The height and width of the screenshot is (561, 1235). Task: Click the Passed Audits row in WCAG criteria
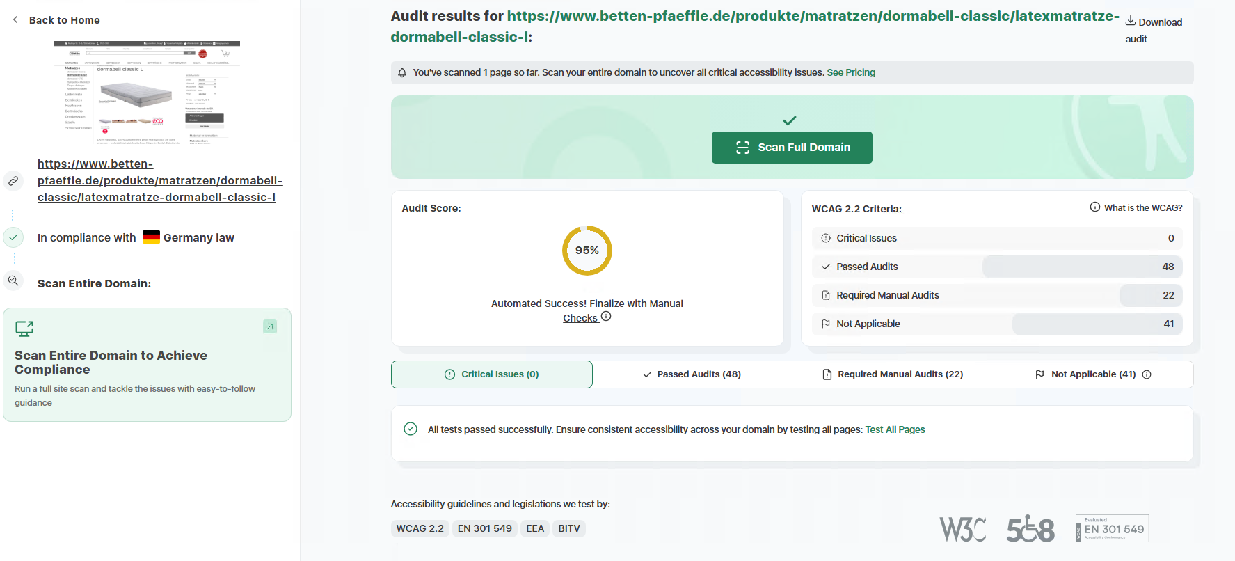coord(997,267)
